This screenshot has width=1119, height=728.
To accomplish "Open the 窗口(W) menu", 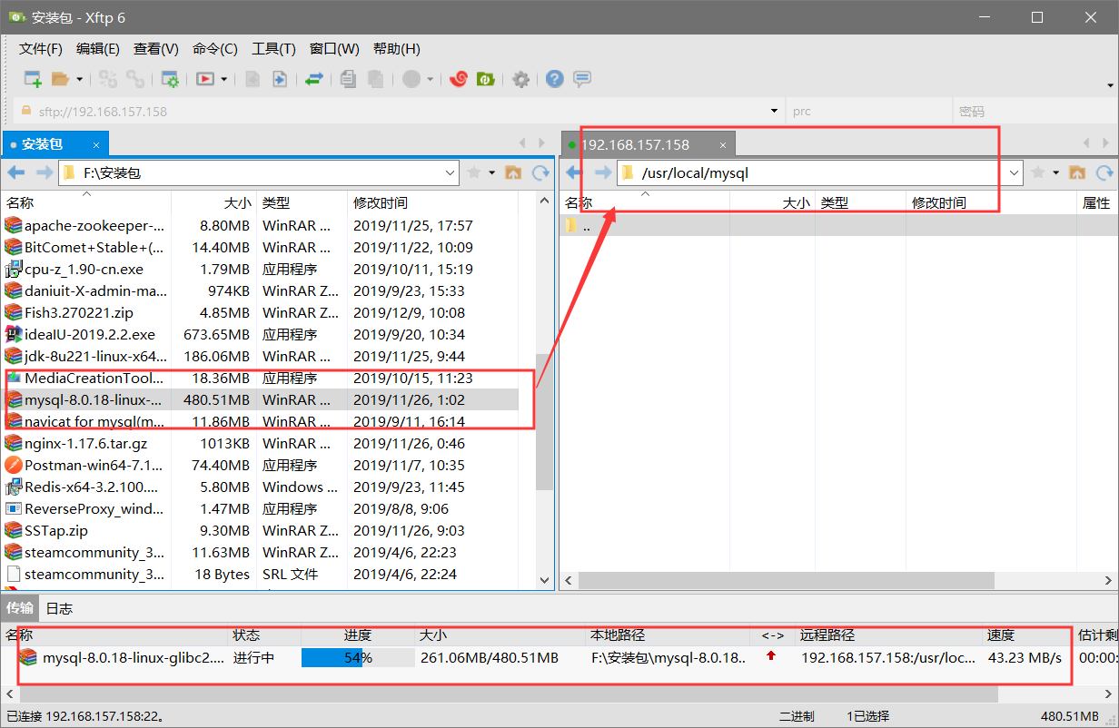I will pyautogui.click(x=334, y=49).
